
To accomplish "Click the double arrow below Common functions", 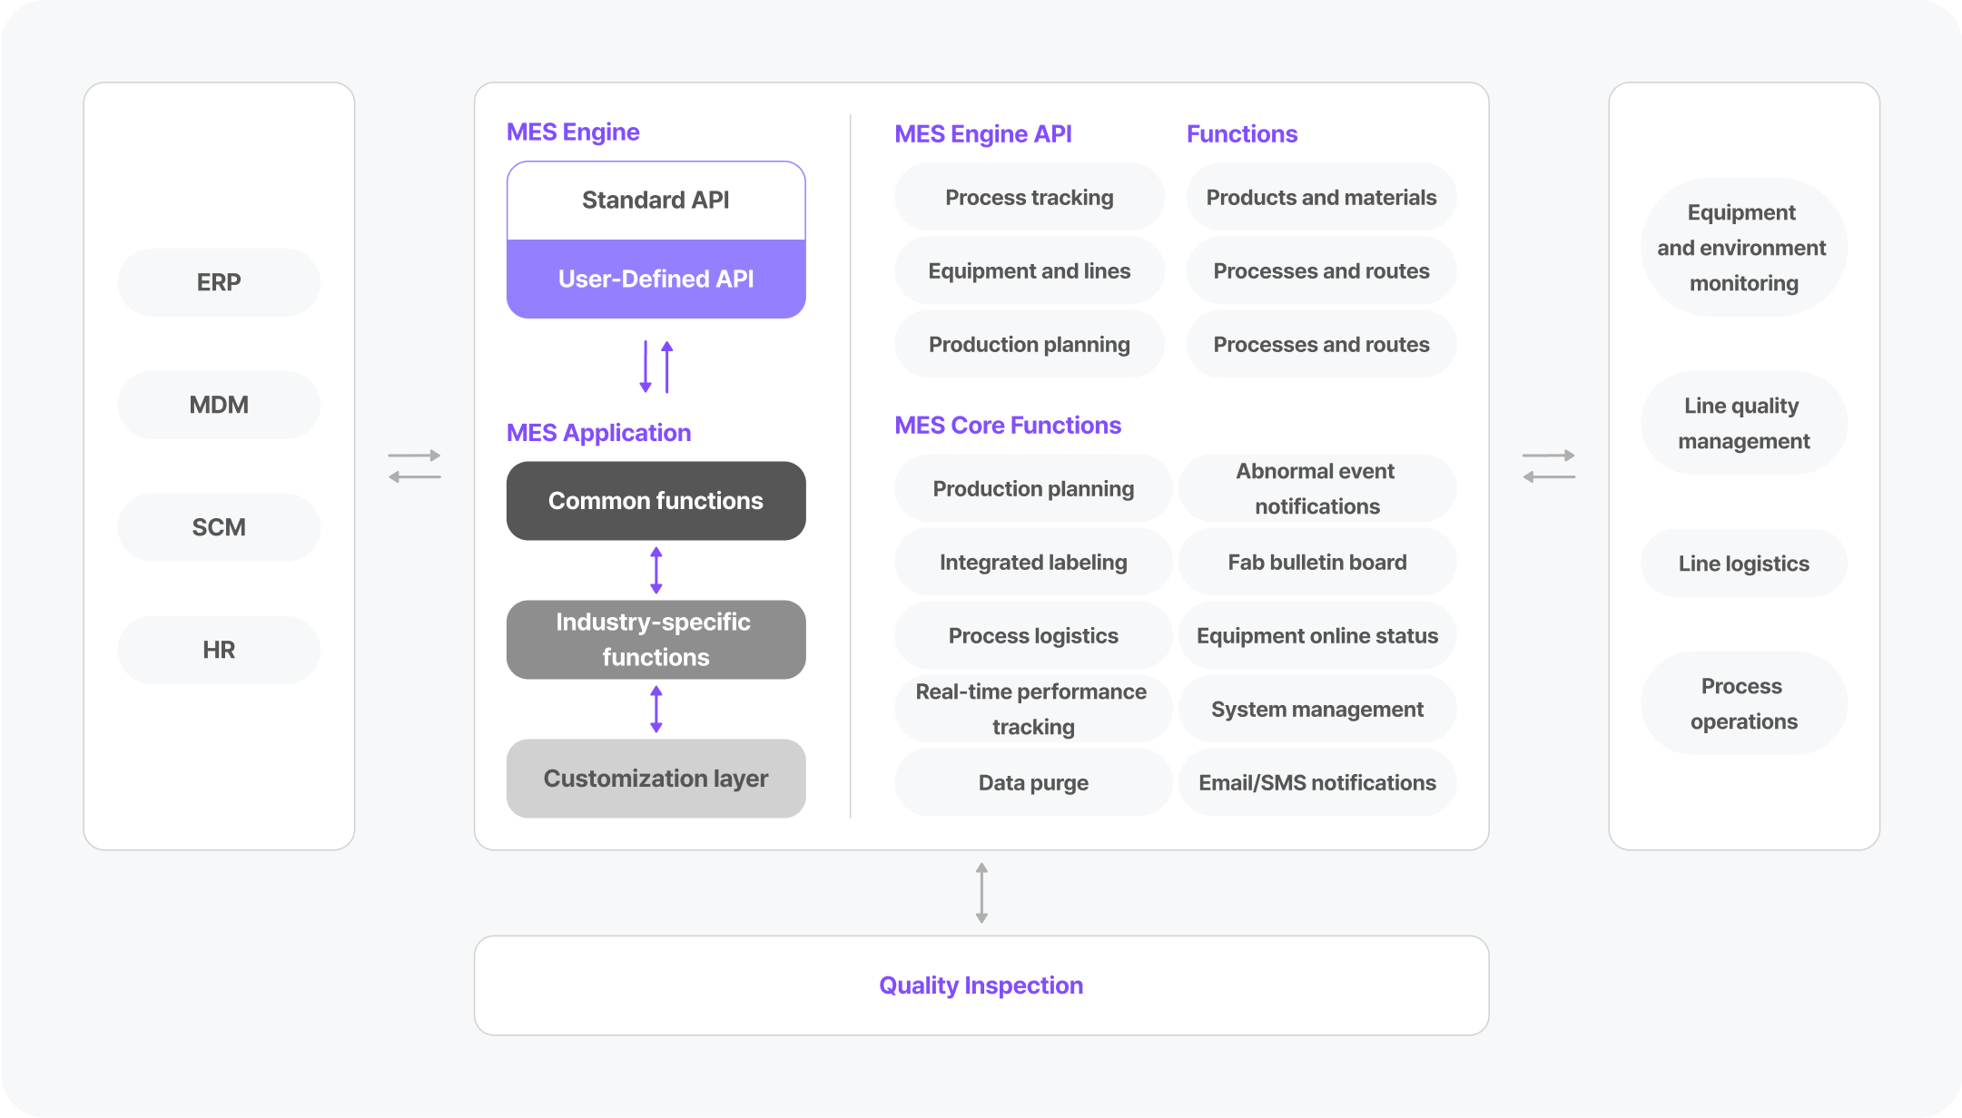I will coord(656,570).
